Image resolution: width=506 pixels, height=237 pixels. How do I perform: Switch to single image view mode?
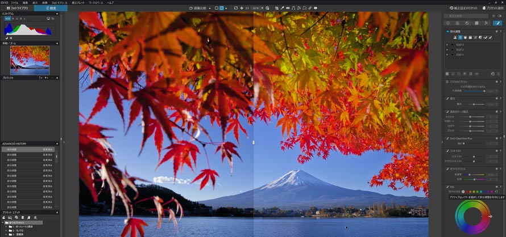217,8
